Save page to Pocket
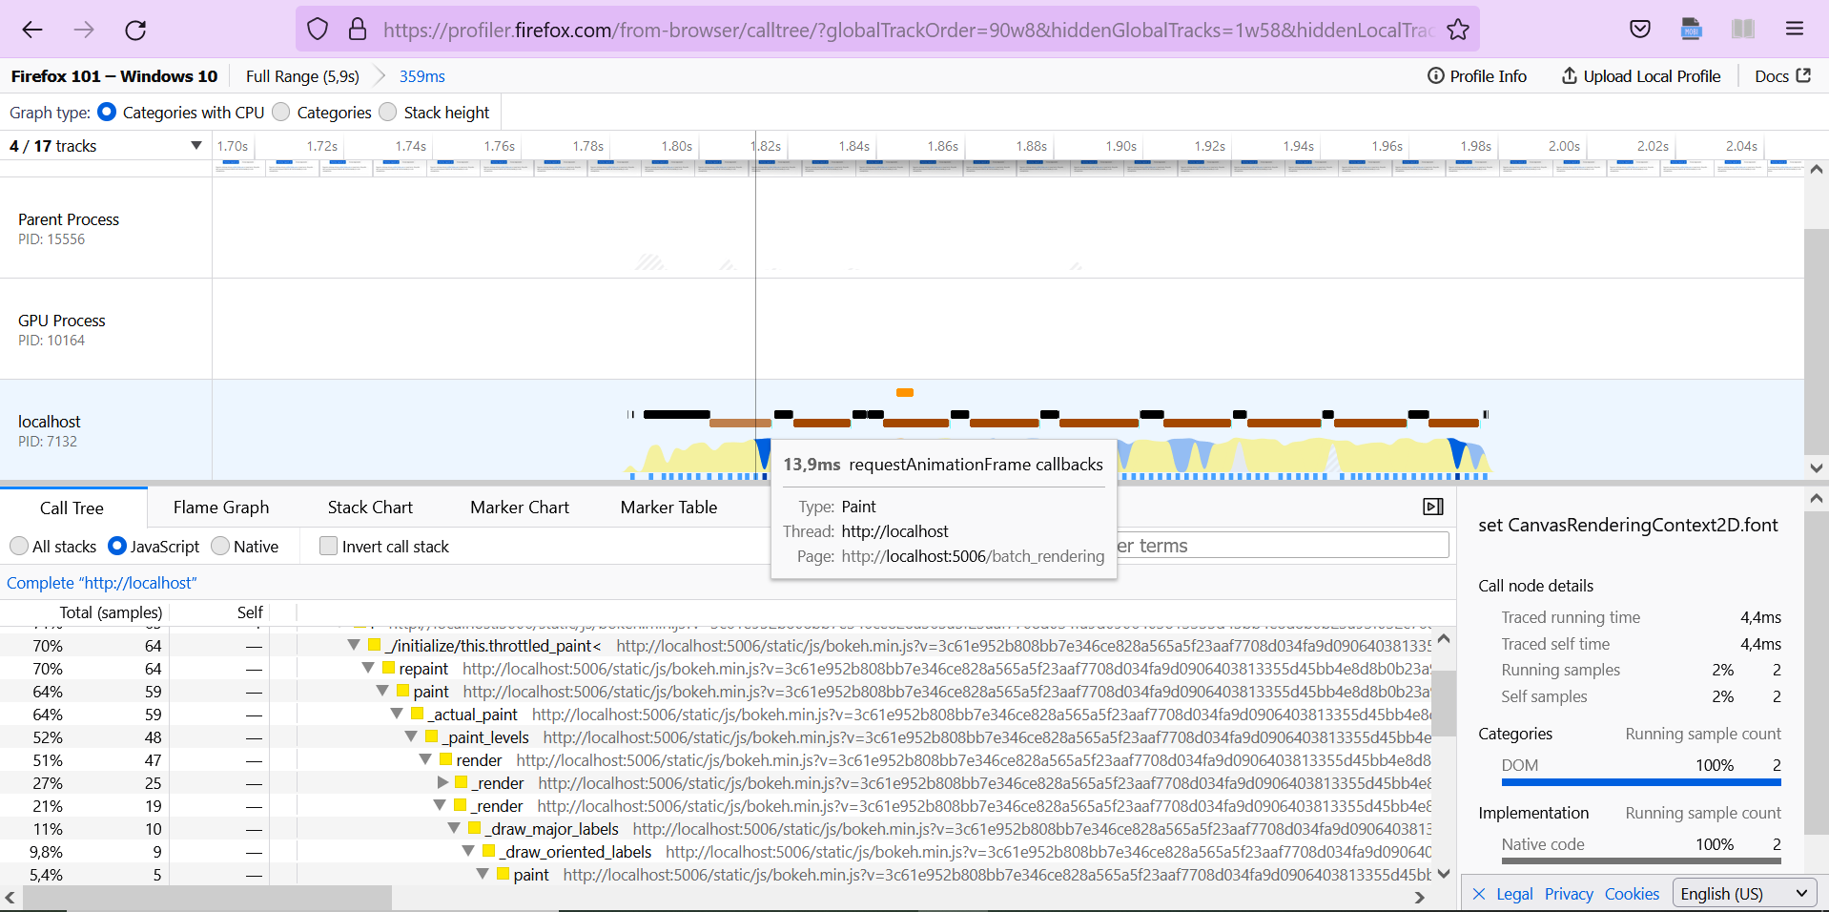 point(1639,29)
